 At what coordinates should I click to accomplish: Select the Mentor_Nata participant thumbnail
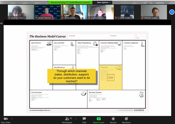tap(154, 12)
